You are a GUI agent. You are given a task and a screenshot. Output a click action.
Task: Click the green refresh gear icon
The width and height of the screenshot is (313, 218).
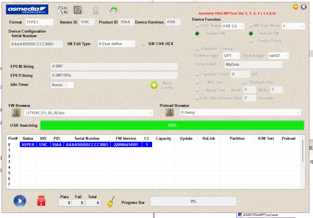113,10
